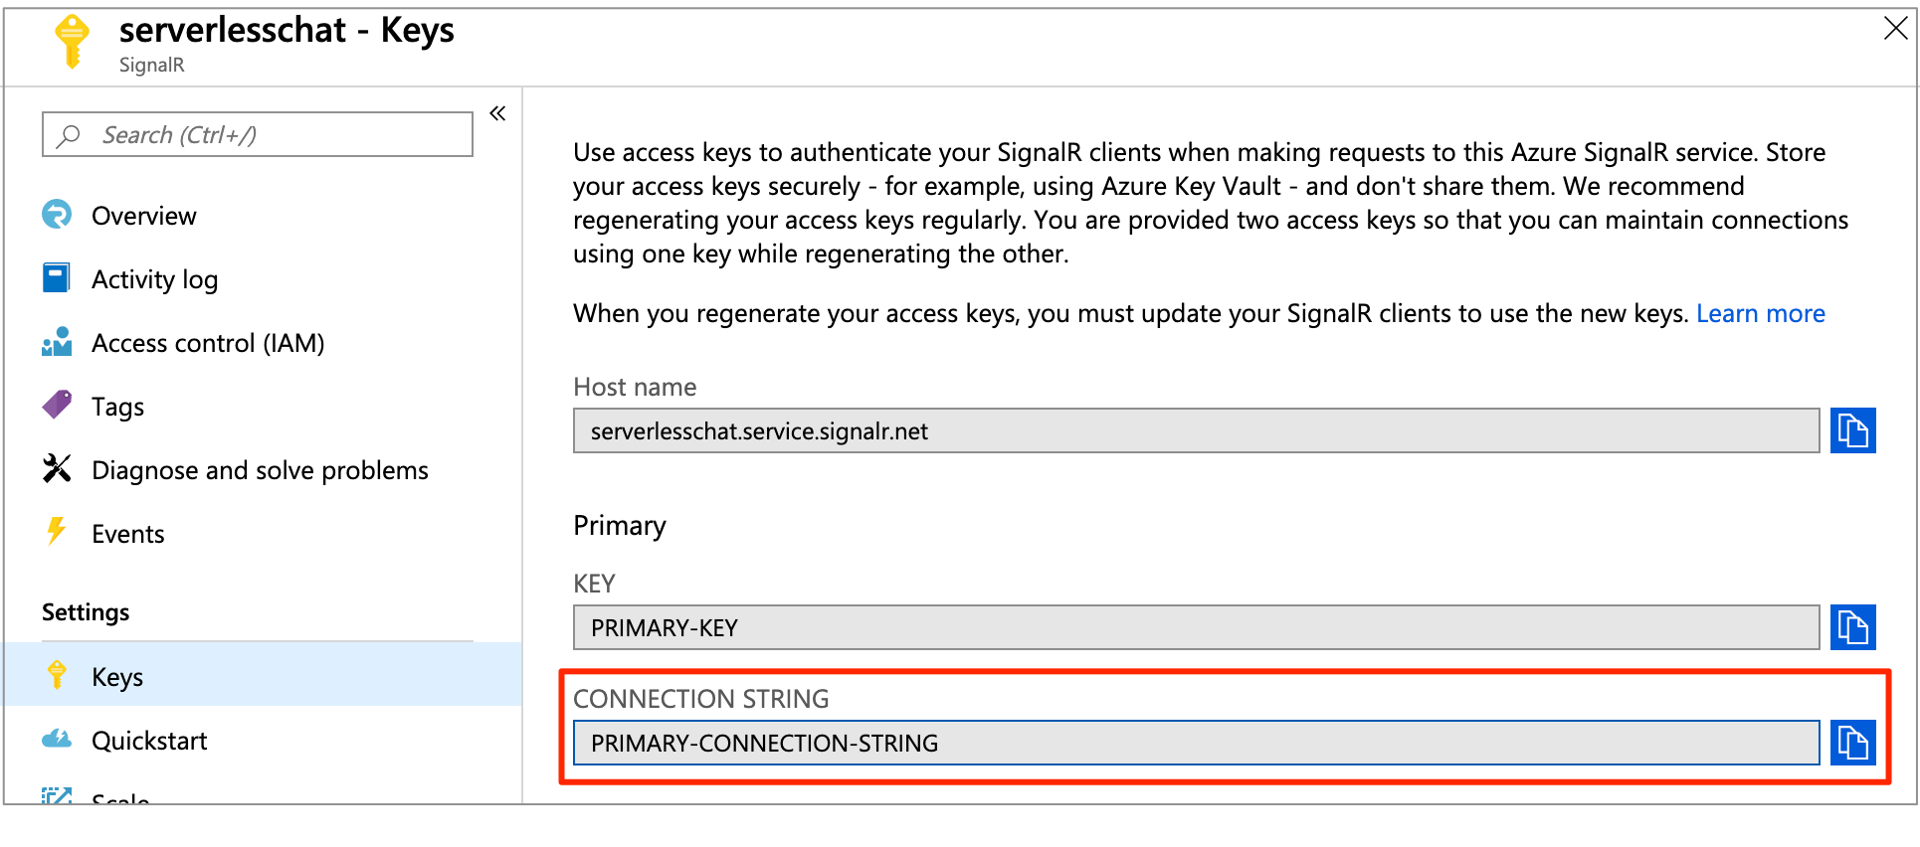Copy the Host name value

1852,429
